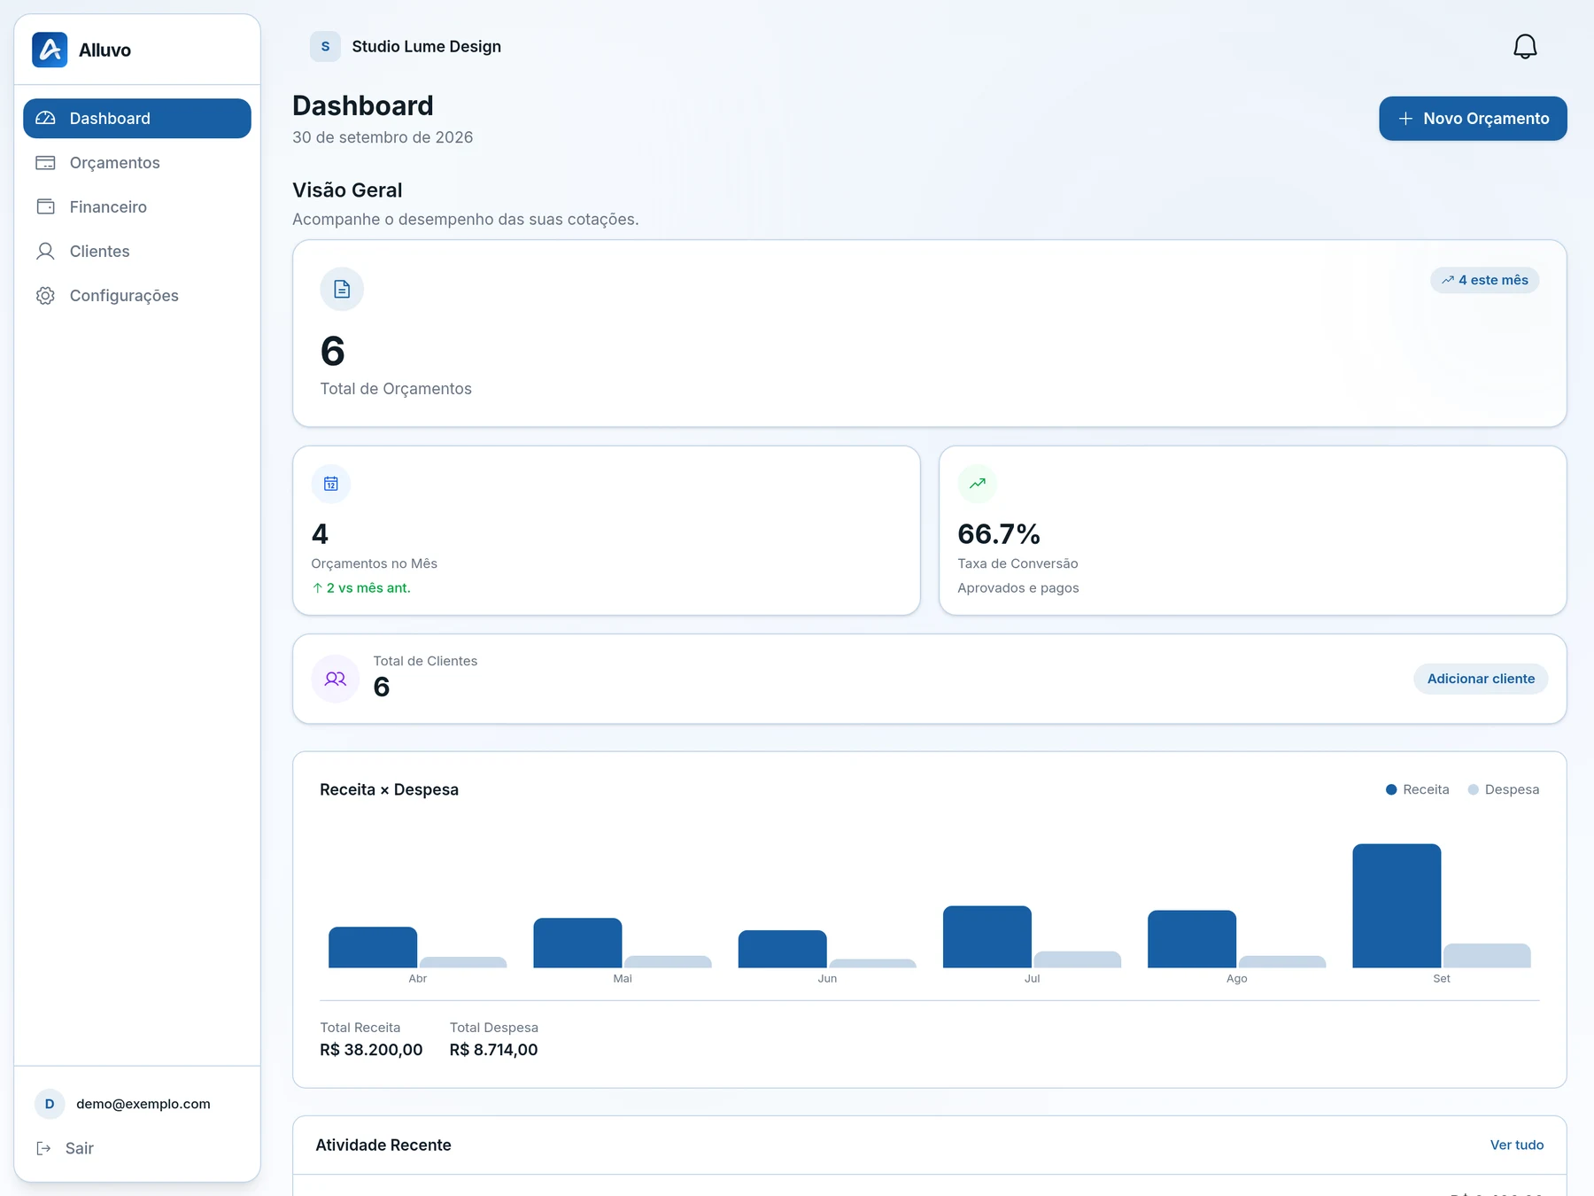
Task: Click the demo@exemplo.com account text
Action: pyautogui.click(x=143, y=1104)
